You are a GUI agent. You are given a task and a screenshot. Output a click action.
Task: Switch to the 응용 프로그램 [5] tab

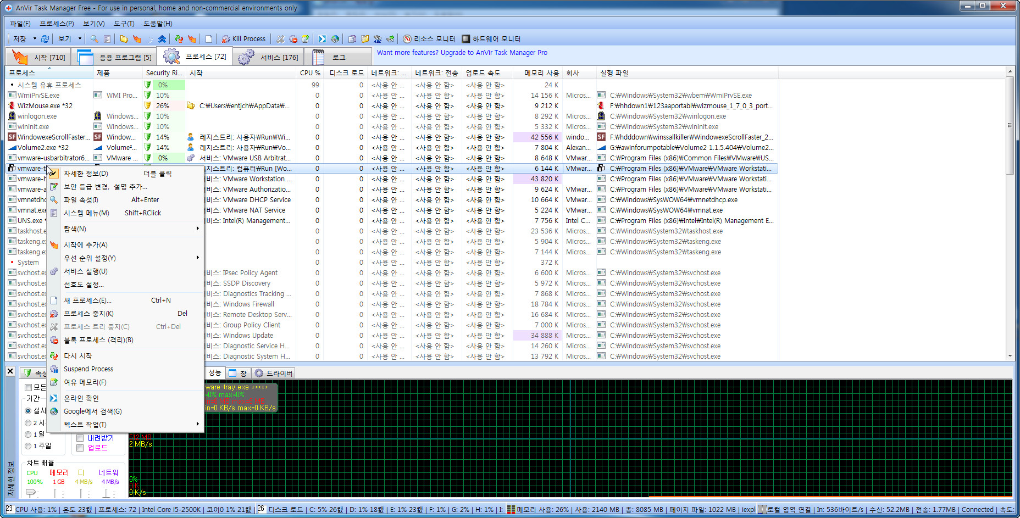click(114, 57)
